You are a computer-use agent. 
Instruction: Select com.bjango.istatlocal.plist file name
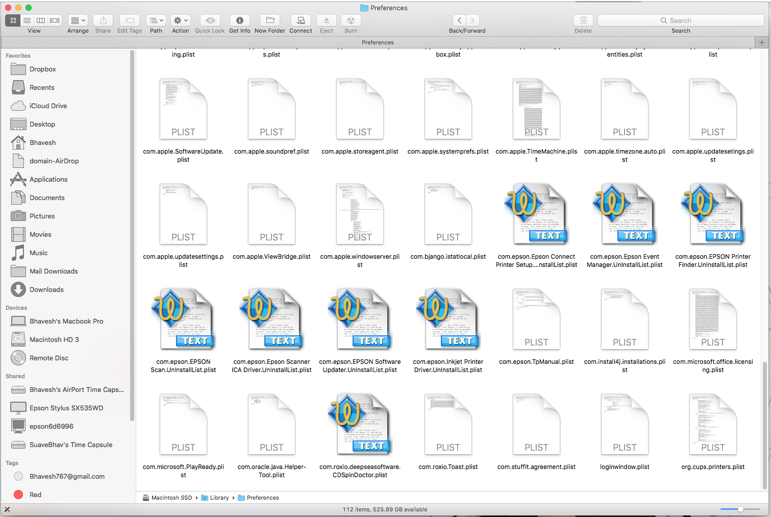coord(448,257)
